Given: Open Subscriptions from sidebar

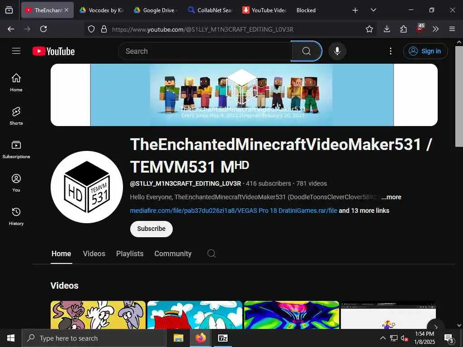Looking at the screenshot, I should click(16, 149).
